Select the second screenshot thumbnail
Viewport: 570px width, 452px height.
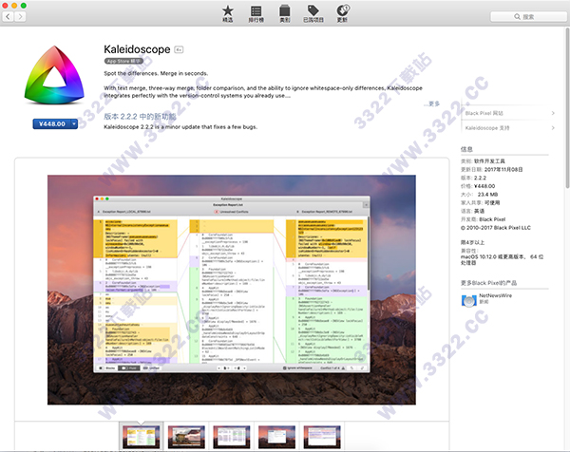186,437
